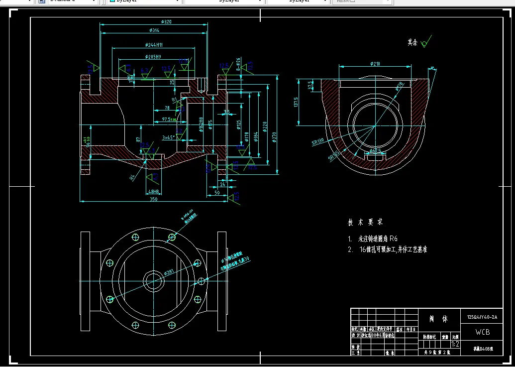
Task: Select note 2 about 16 taper hole
Action: [x=388, y=249]
